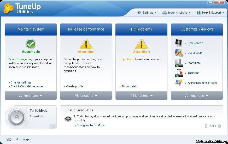Screen dimensions: 228x144
Task: Expand All functions under Maintain system
Action: coord(31,95)
